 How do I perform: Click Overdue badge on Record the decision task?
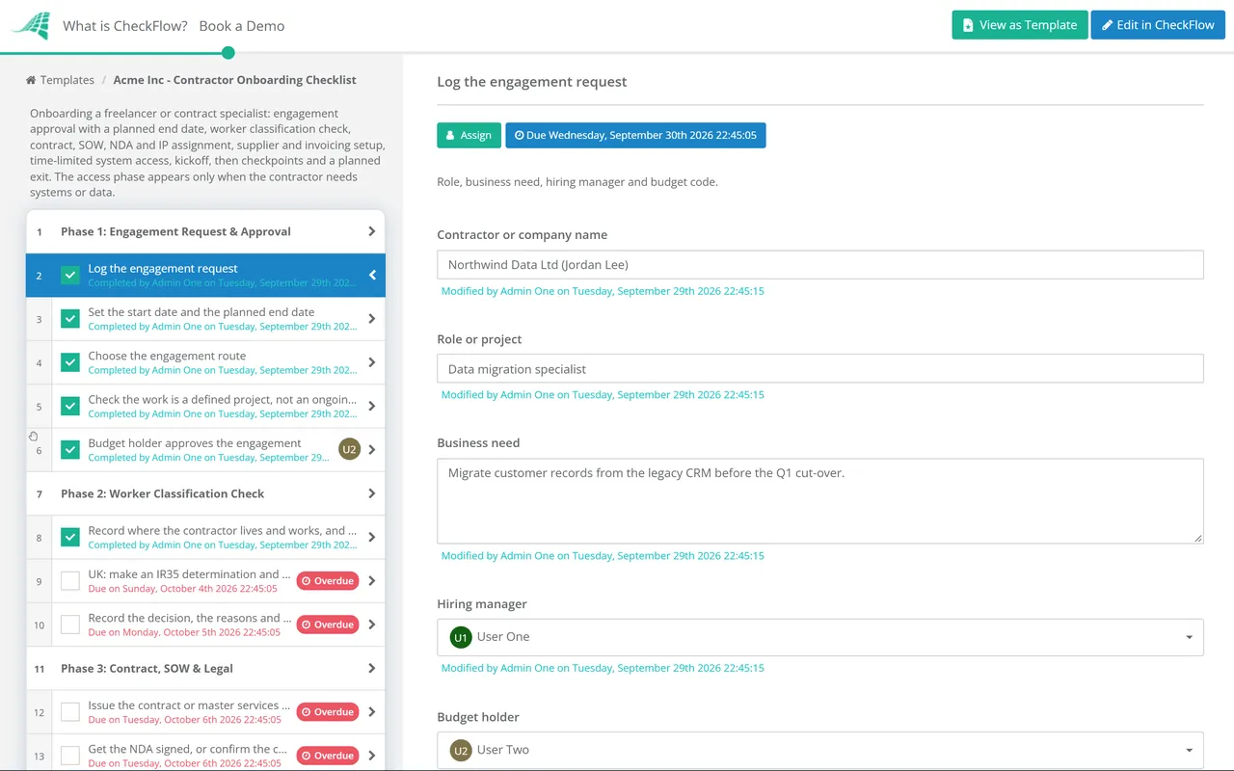(x=328, y=625)
